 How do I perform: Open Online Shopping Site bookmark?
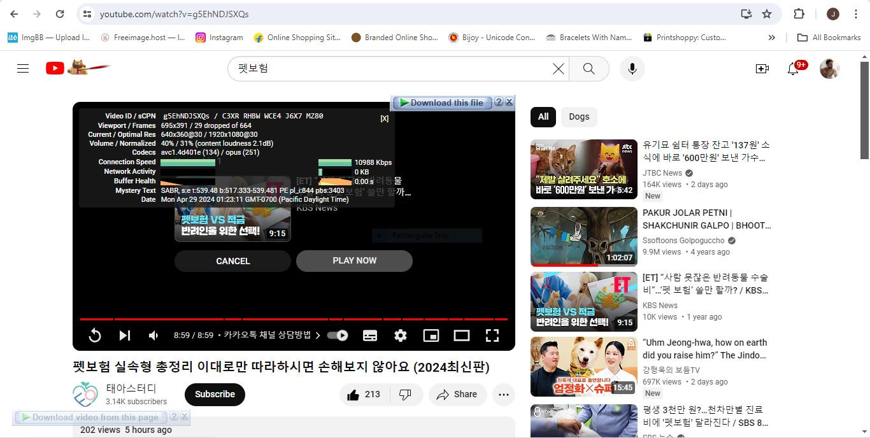point(297,38)
